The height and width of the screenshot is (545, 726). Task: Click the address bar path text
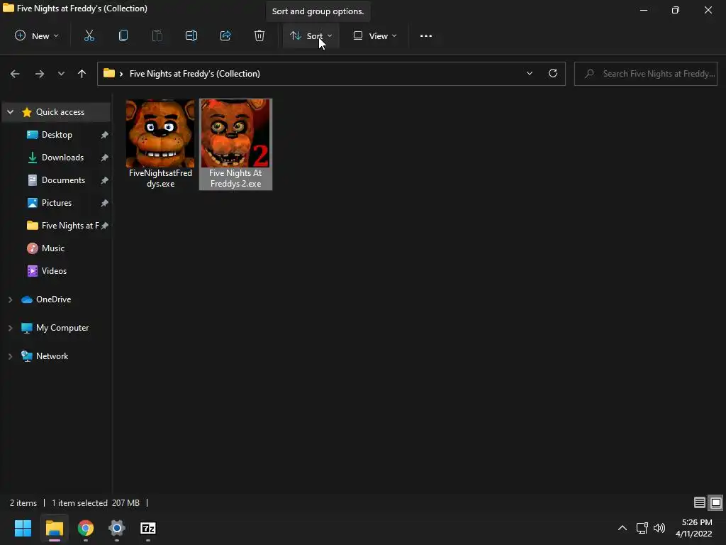click(x=195, y=74)
